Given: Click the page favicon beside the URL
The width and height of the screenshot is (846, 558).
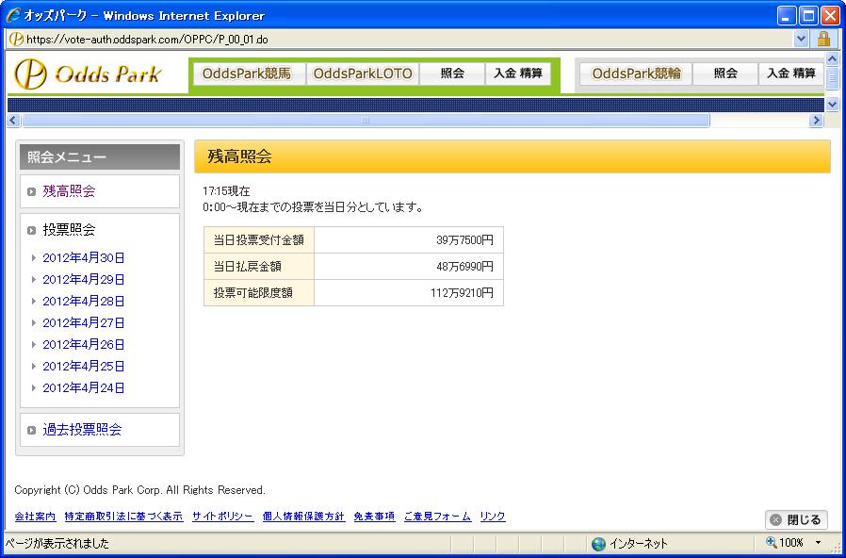Looking at the screenshot, I should pos(16,40).
